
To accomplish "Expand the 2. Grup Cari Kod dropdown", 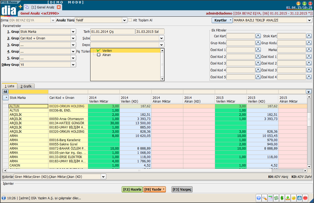I will point(73,38).
